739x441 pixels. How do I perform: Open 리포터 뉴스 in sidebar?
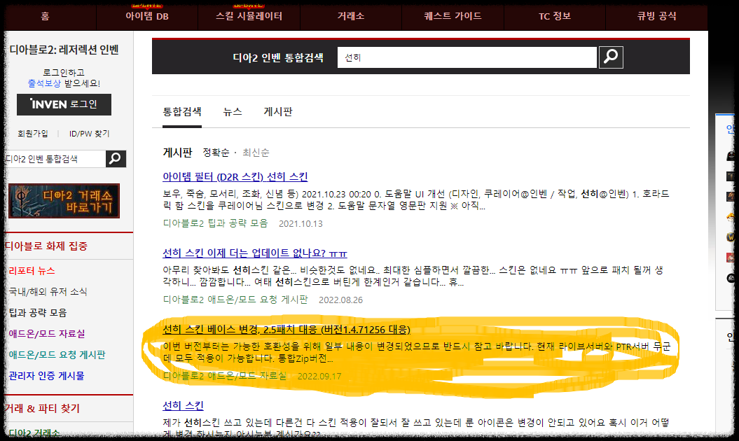point(32,271)
